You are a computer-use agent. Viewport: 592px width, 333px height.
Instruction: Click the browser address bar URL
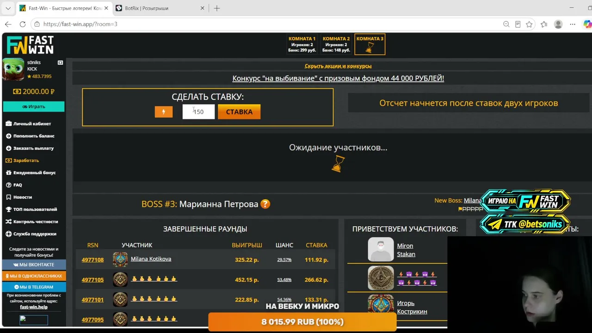(x=80, y=24)
